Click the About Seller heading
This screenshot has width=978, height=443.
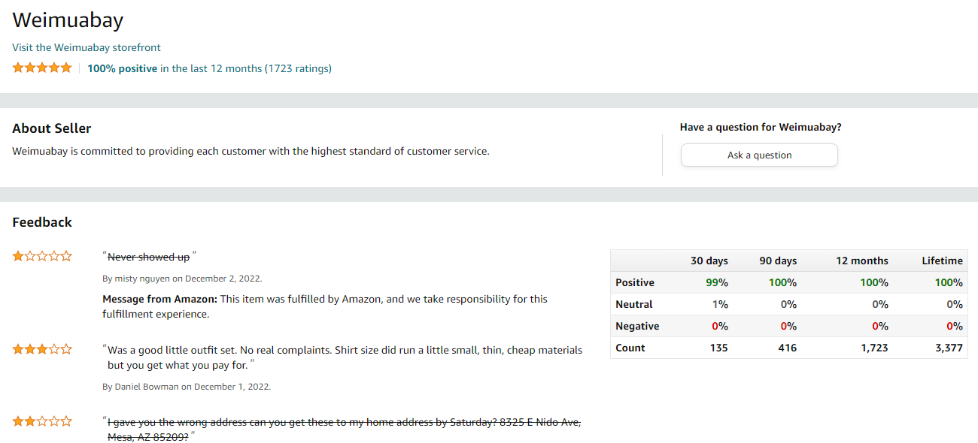52,128
